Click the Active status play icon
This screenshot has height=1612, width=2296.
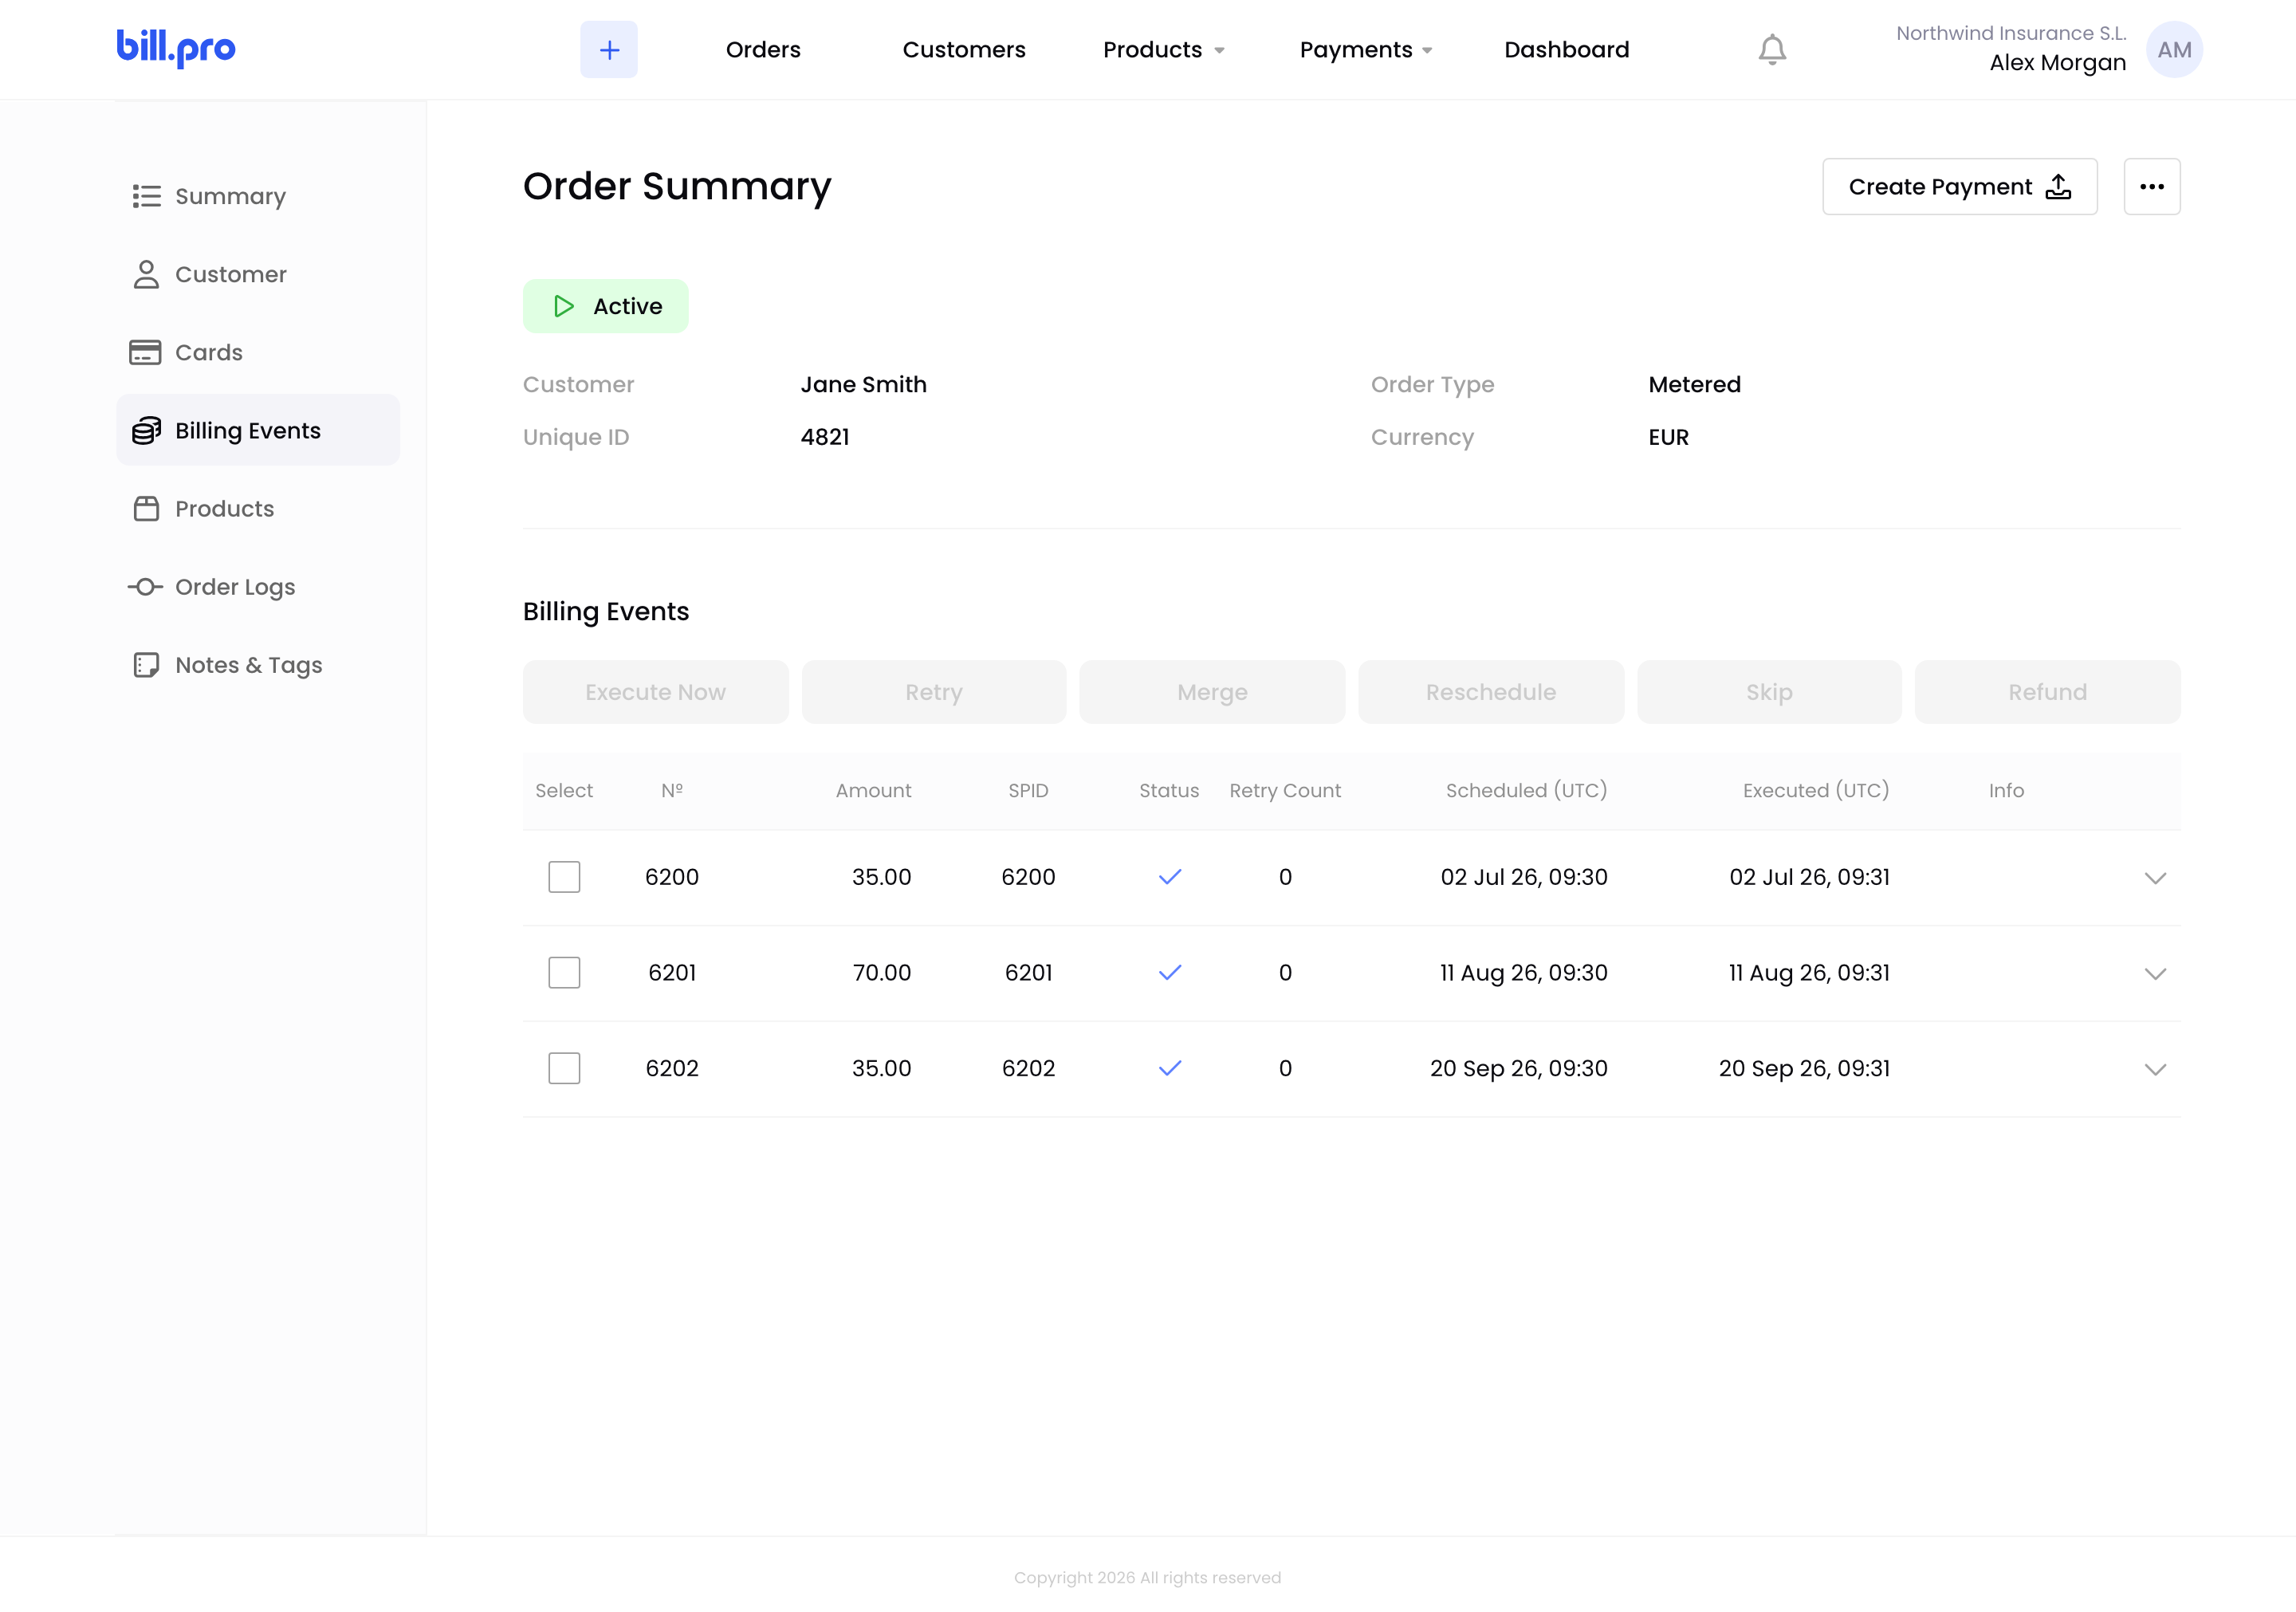(564, 306)
